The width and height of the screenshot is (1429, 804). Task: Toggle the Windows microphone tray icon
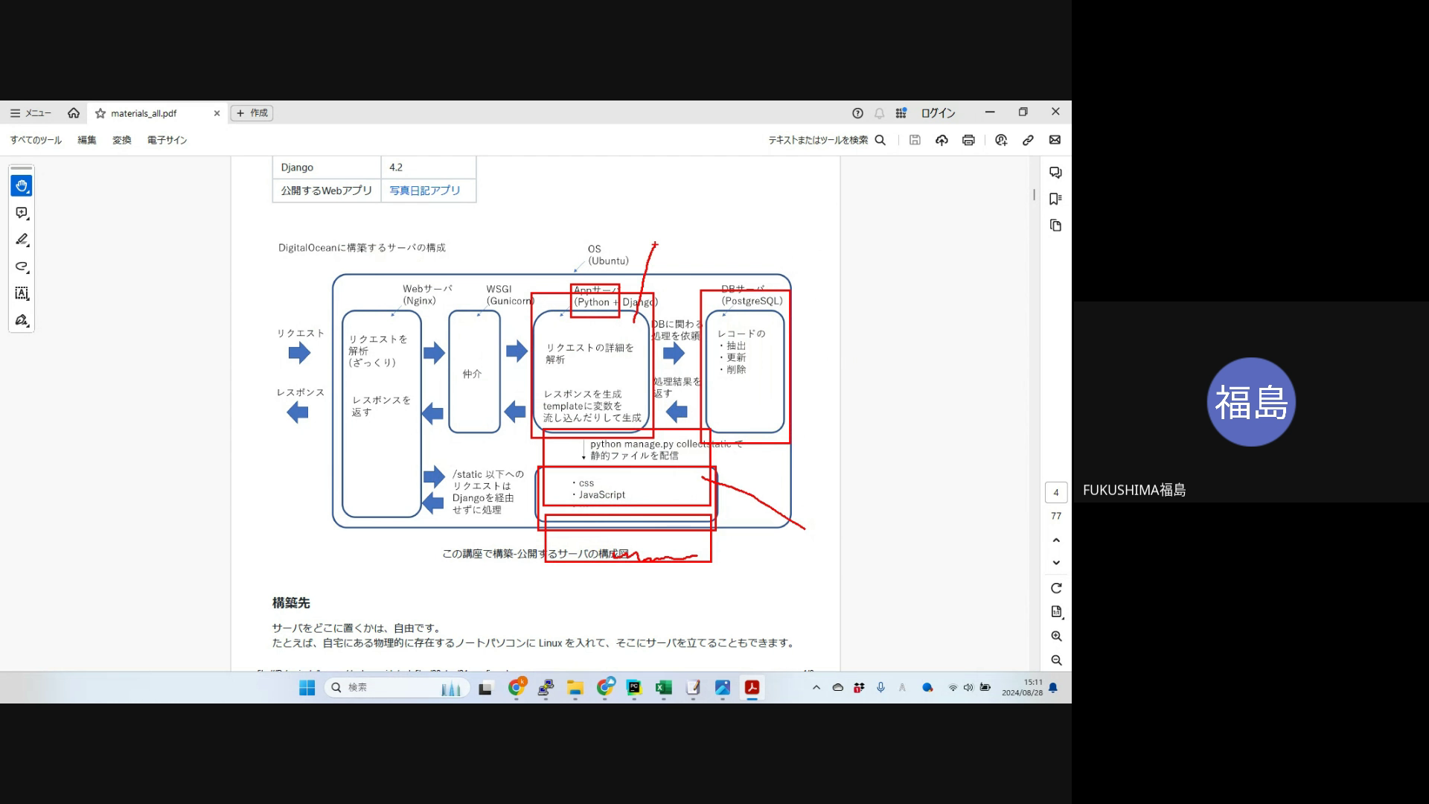point(880,687)
